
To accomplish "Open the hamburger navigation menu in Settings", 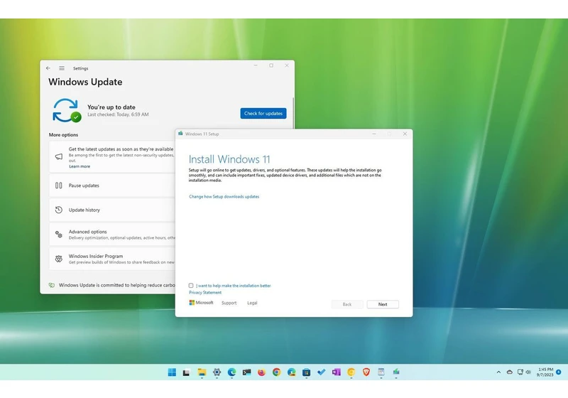I will point(62,68).
